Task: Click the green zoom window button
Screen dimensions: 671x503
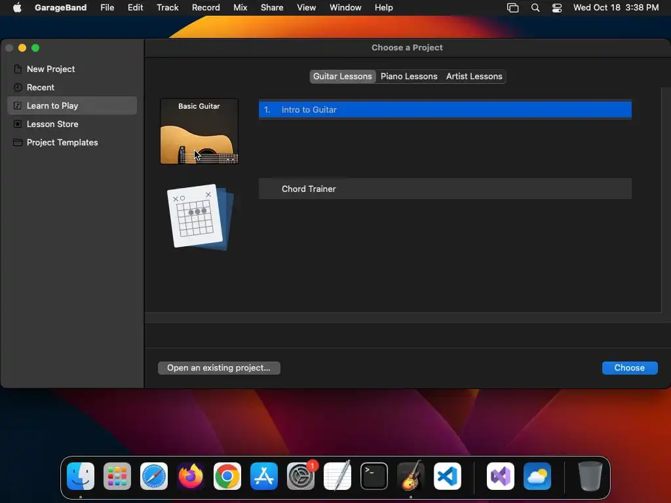Action: point(35,48)
